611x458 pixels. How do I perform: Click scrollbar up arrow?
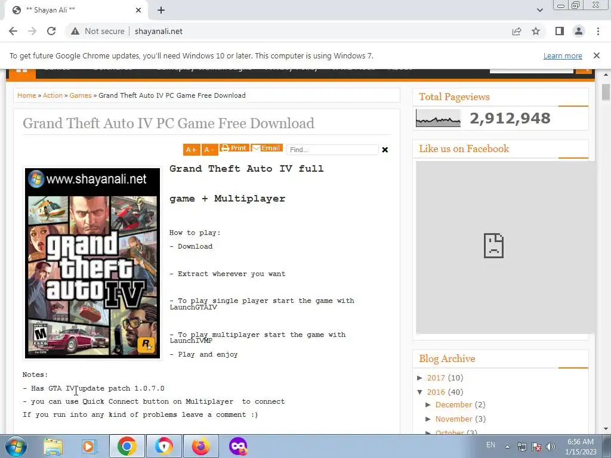pyautogui.click(x=606, y=75)
